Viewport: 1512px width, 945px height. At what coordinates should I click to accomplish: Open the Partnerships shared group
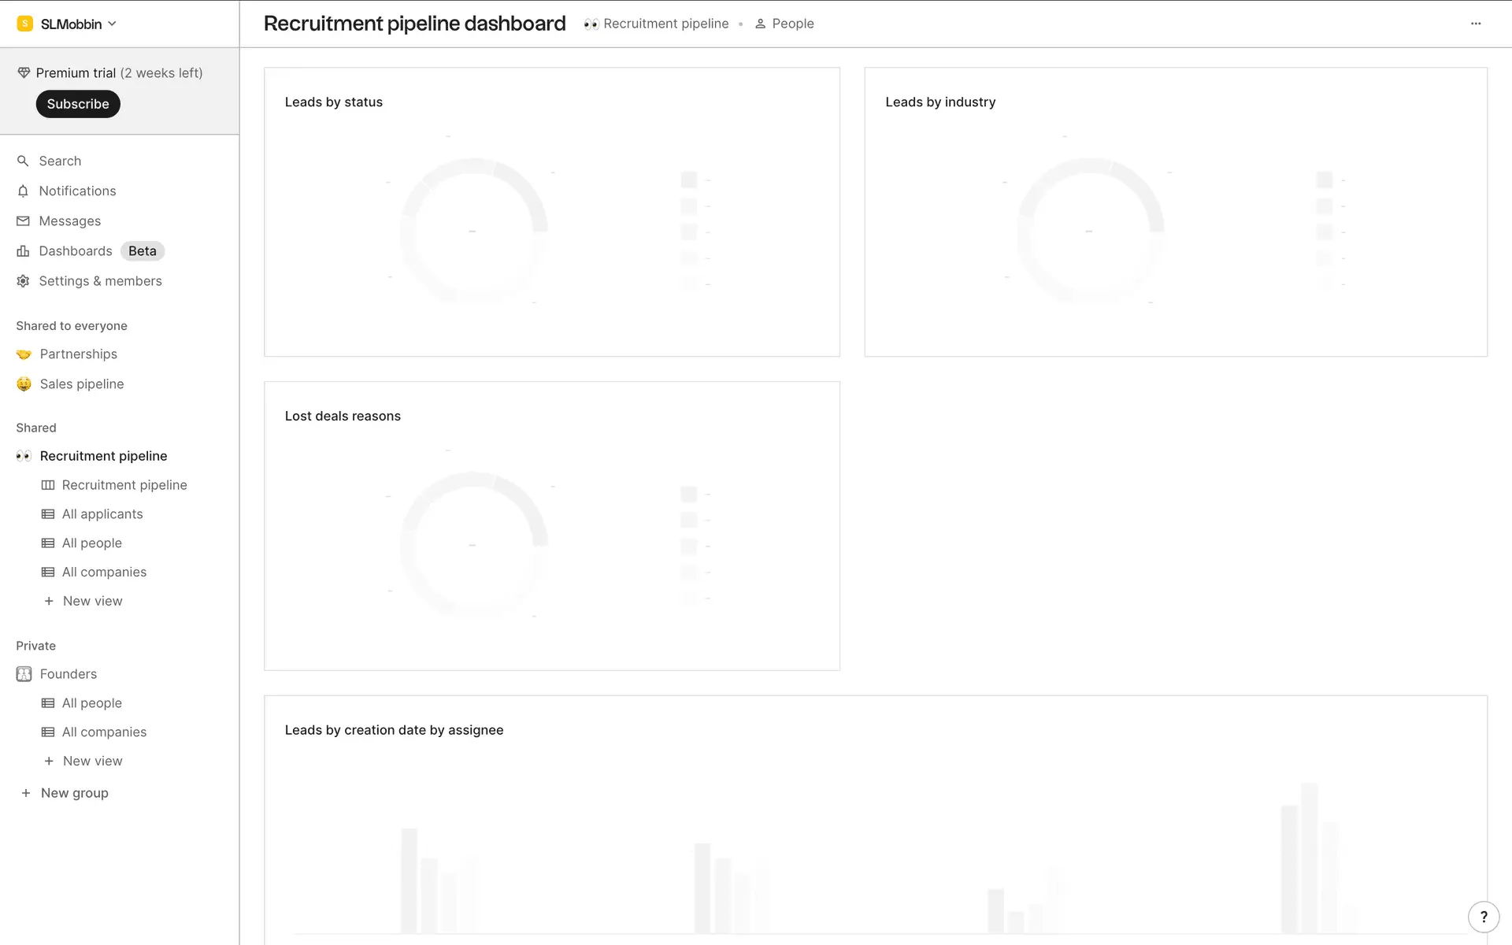[x=78, y=354]
